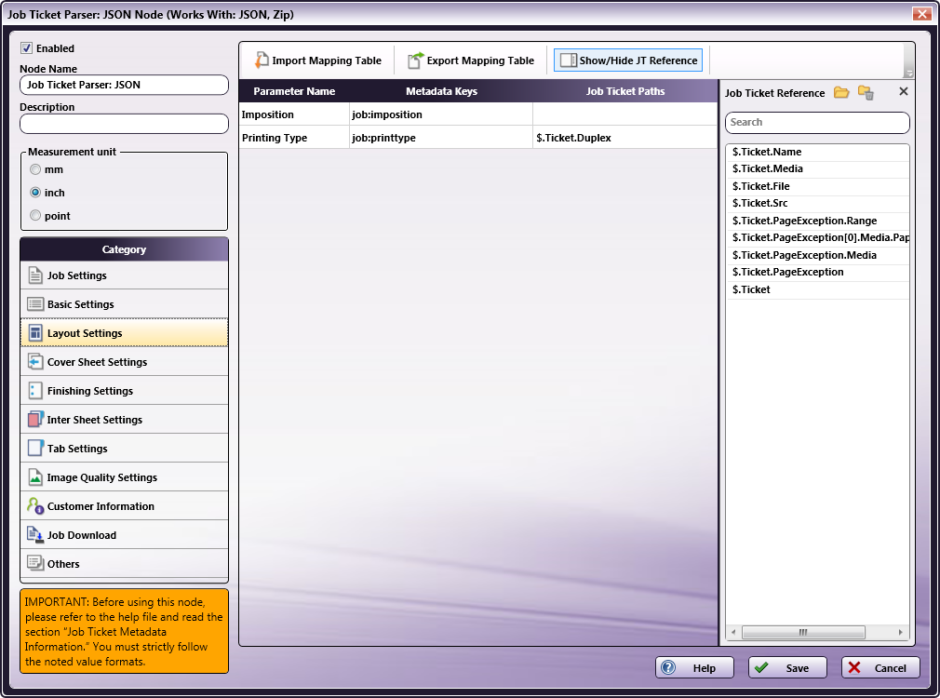
Task: Click the Import Mapping Table toolbar button
Action: pyautogui.click(x=319, y=60)
